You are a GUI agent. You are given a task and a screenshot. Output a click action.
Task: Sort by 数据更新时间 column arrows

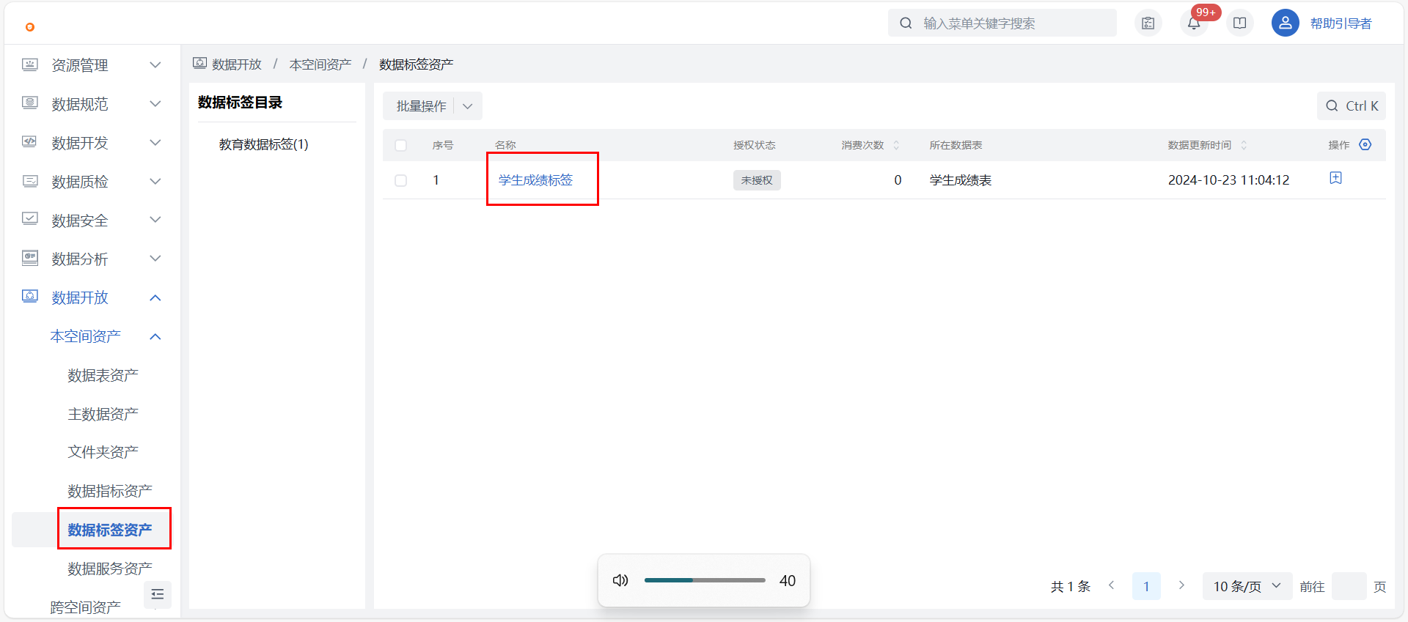pyautogui.click(x=1243, y=145)
